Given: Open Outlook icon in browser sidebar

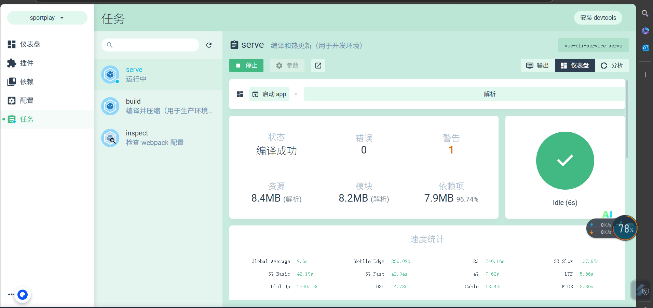Looking at the screenshot, I should [x=645, y=48].
